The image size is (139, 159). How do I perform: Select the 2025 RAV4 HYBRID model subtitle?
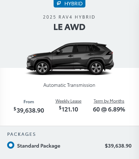pos(69,17)
